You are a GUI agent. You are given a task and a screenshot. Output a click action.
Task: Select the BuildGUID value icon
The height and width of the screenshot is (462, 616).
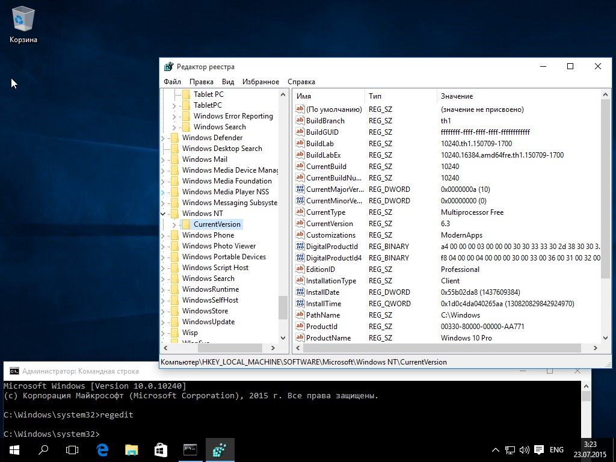(x=300, y=132)
